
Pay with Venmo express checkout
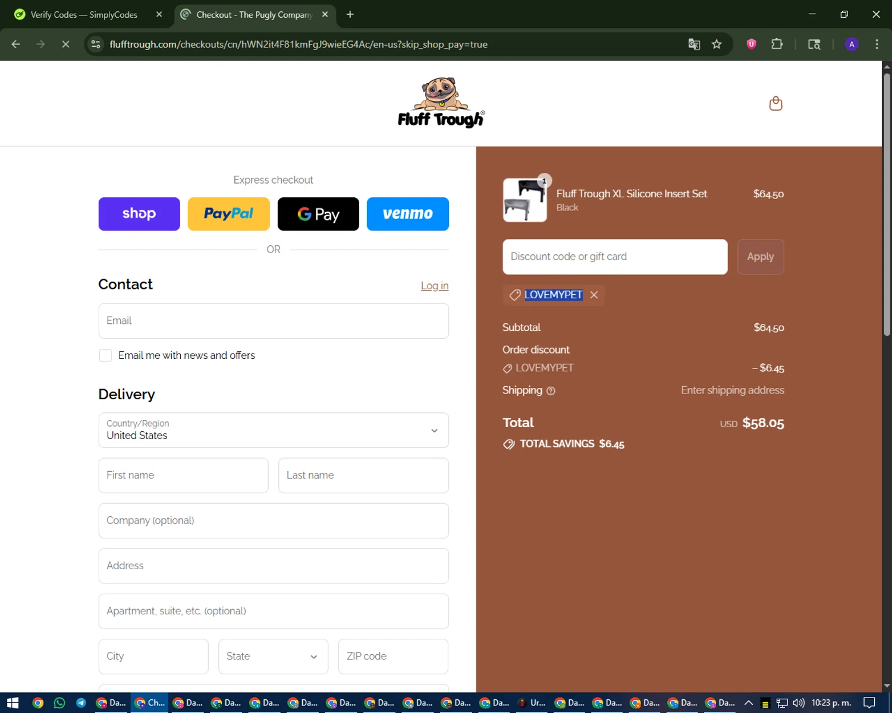408,214
